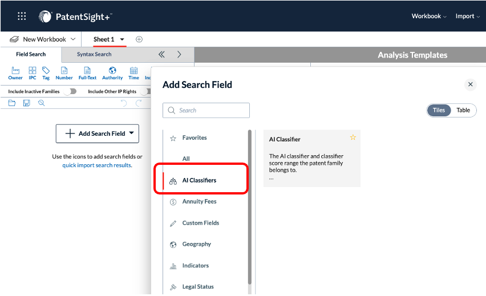
Task: Open the Import dropdown menu
Action: [x=467, y=16]
